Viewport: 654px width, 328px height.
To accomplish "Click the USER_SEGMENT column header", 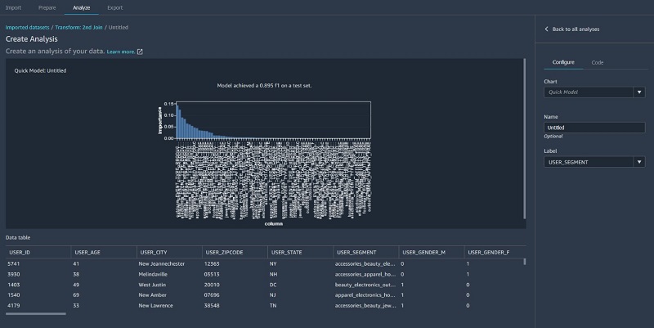I will click(x=365, y=253).
